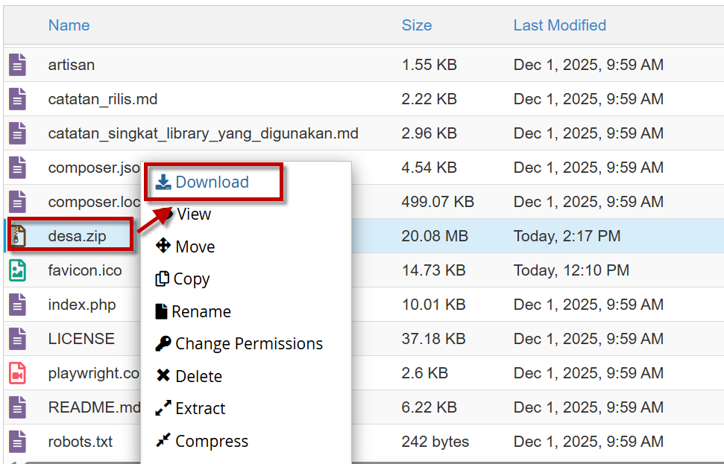Choose Compress in the context menu
Screen dimensions: 724x464
(x=211, y=442)
